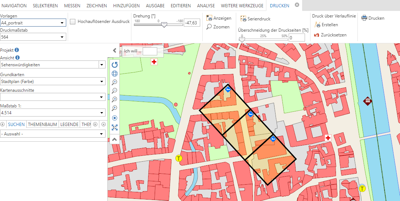This screenshot has width=400, height=201.
Task: Click the zoom out magnifier icon
Action: click(115, 91)
